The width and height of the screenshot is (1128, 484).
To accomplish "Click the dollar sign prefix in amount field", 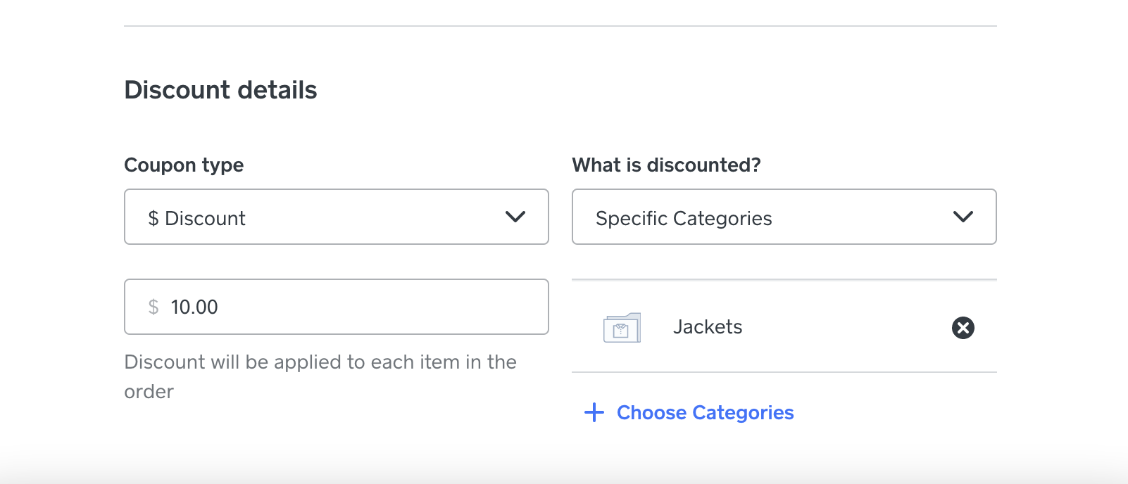I will tap(153, 307).
